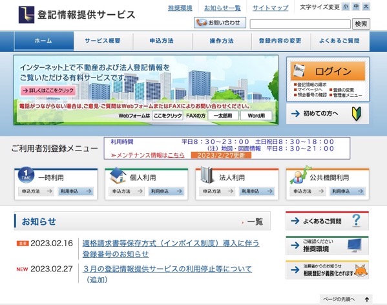The height and width of the screenshot is (305, 387).
Task: Click the monitor icon on 推奨環境 banner
Action: pos(355,246)
